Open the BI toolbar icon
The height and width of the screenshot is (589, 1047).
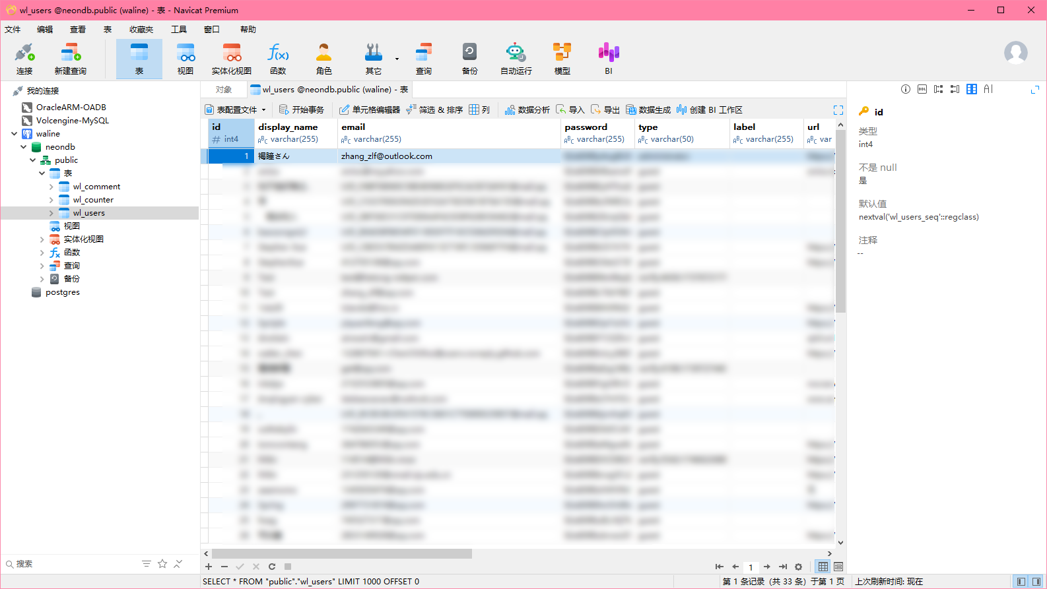608,59
